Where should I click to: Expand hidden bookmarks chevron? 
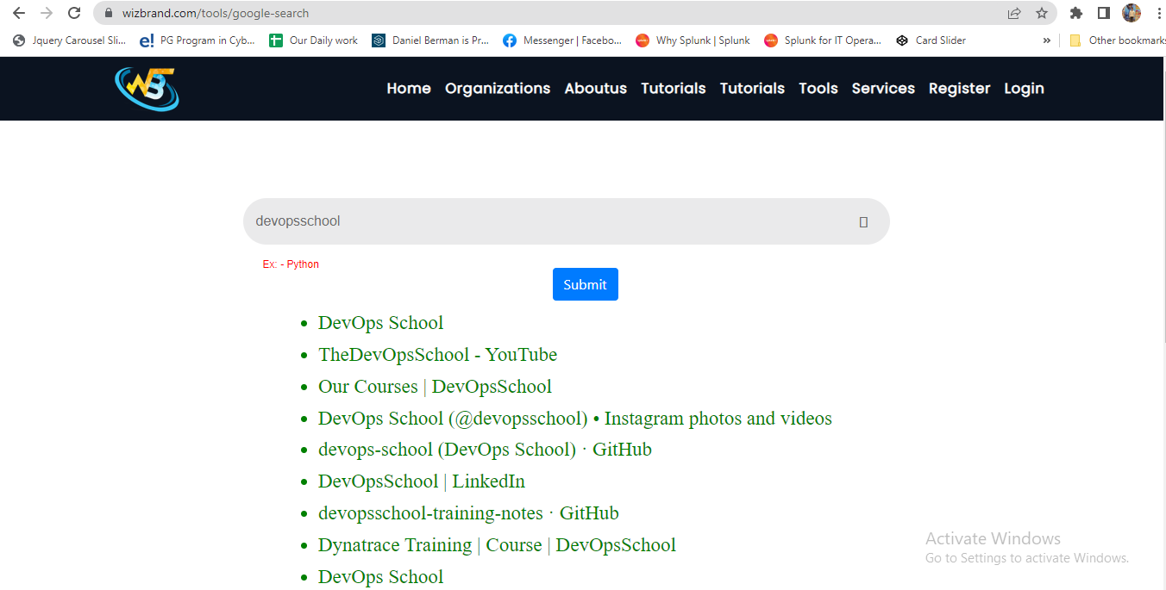tap(1047, 40)
